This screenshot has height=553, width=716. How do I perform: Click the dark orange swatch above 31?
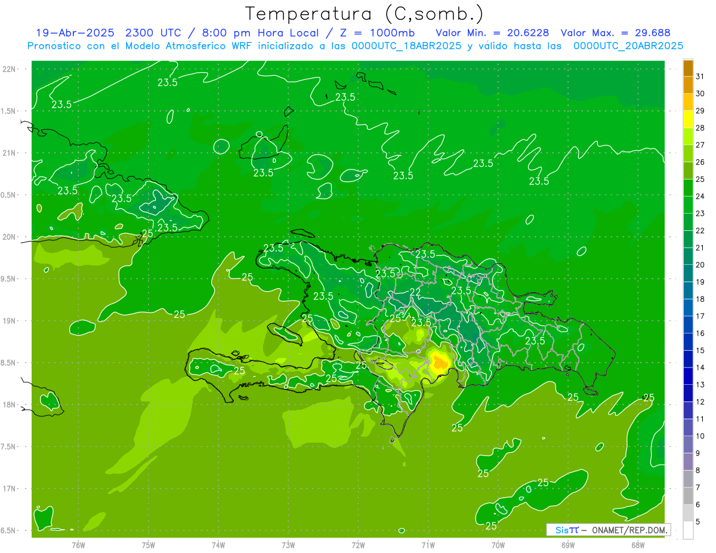[x=688, y=68]
